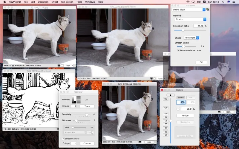Open the Full-Screen menu

point(67,2)
